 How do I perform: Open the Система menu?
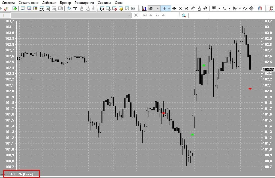click(8, 3)
